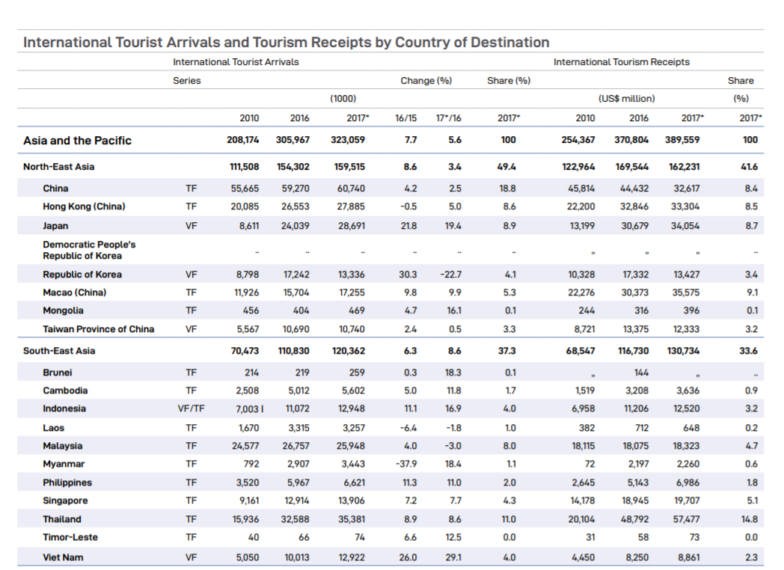Click Republic of Korea's -22.7 change value
Image resolution: width=784 pixels, height=570 pixels.
click(x=450, y=275)
